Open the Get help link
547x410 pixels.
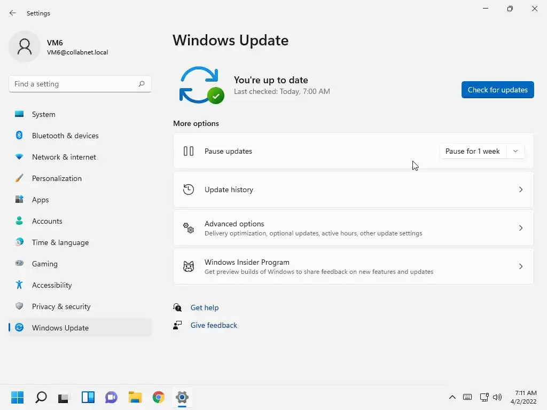click(x=205, y=307)
